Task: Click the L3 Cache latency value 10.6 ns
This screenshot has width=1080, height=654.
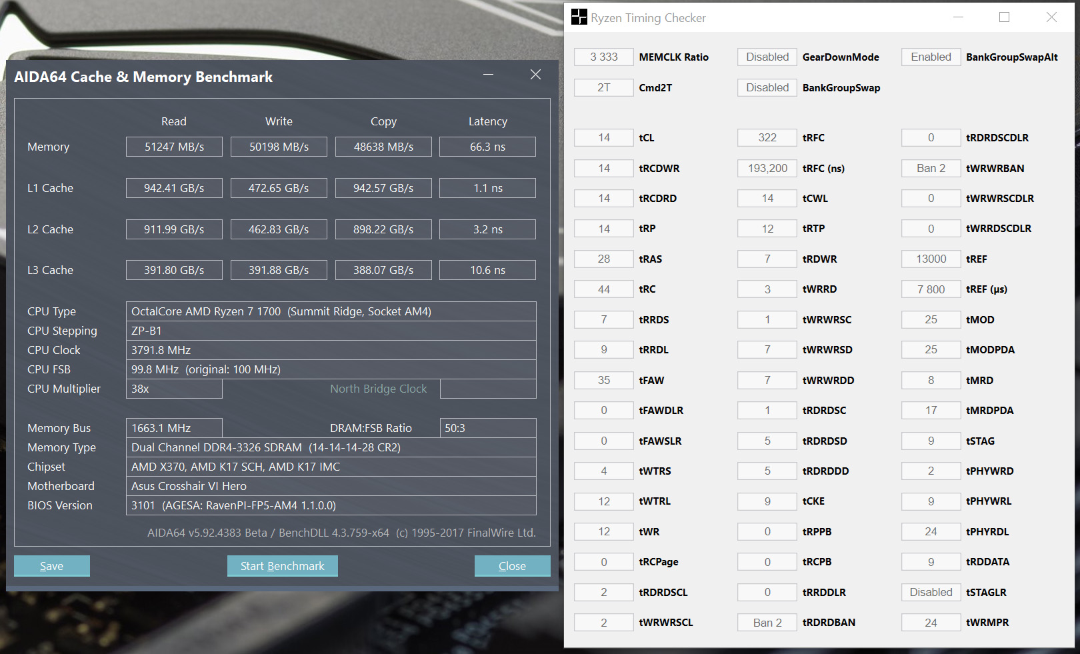Action: [x=488, y=270]
